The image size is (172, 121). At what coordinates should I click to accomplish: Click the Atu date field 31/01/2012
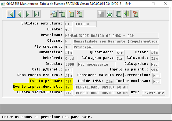(x=153, y=93)
